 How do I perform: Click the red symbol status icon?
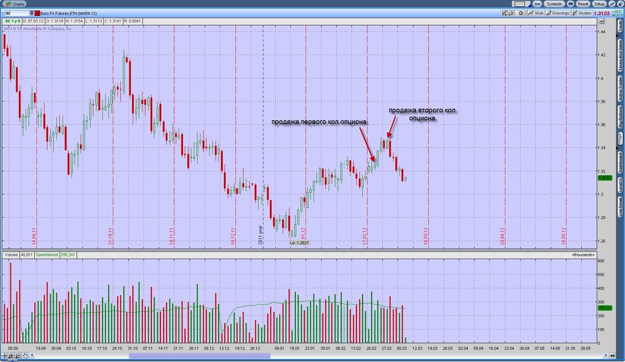pyautogui.click(x=37, y=13)
